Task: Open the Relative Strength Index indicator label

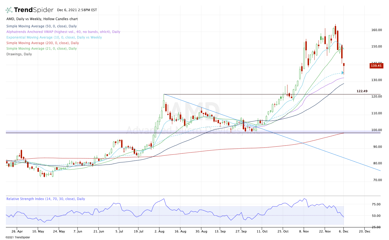Action: click(46, 199)
